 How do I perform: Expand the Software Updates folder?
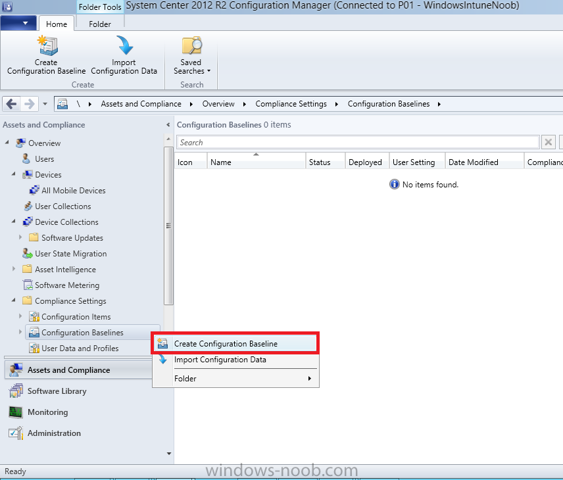tap(20, 237)
